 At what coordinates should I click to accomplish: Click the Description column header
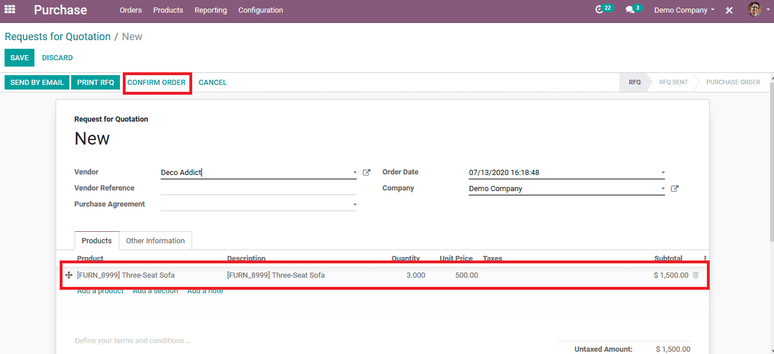[x=246, y=259]
